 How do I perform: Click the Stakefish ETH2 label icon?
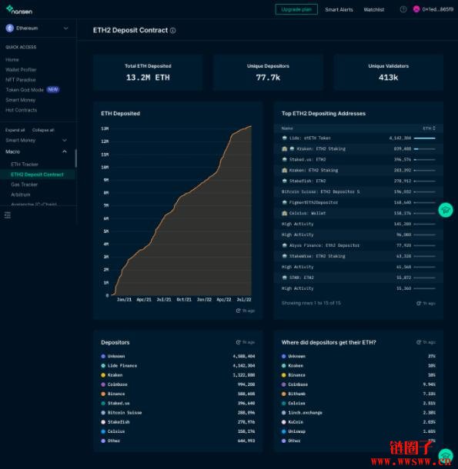pos(285,181)
